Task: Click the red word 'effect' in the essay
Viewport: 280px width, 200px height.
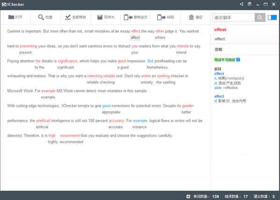Action: [x=136, y=31]
